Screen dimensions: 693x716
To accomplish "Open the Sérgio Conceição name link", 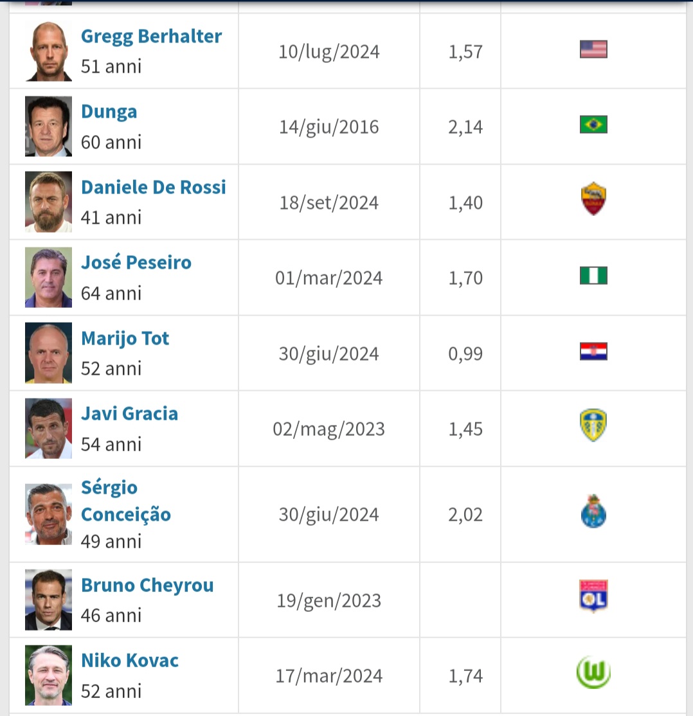I will 125,501.
